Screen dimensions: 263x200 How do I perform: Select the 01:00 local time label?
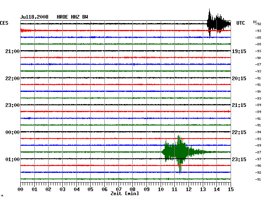tap(13, 159)
